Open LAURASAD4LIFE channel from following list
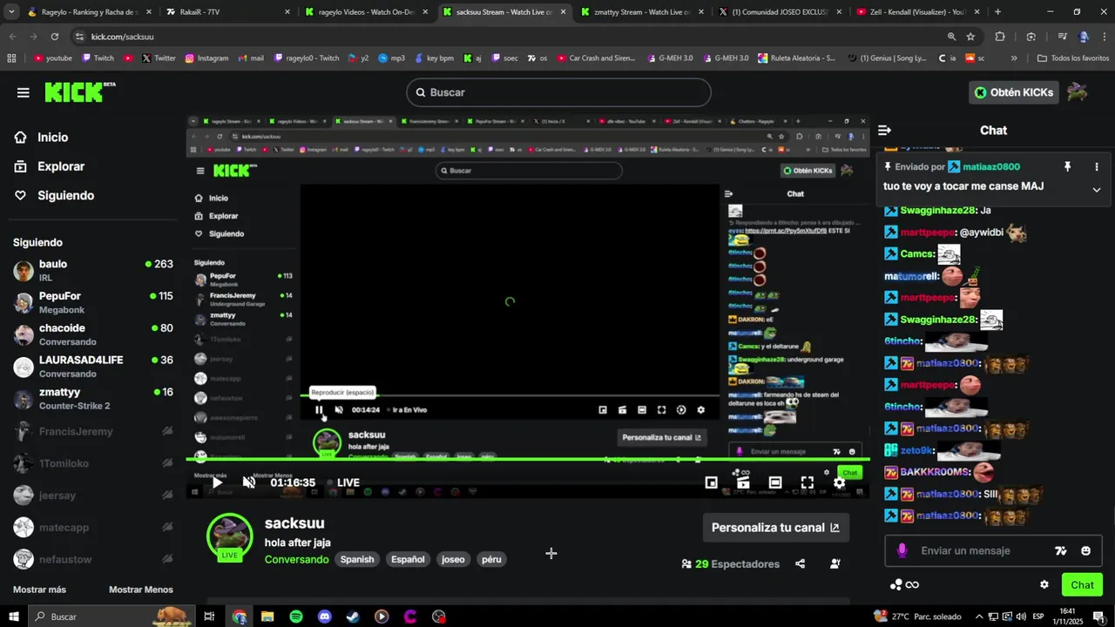The height and width of the screenshot is (627, 1115). [x=92, y=367]
